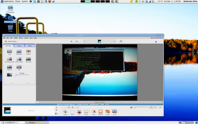Click the Fill Light slider
This screenshot has width=198, height=124.
point(15,75)
